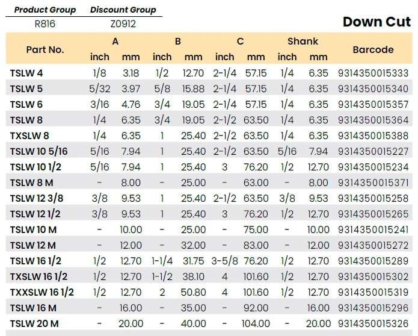Screen dimensions: 418x336
Task: Select the 104.00 mm C value
Action: pos(256,324)
